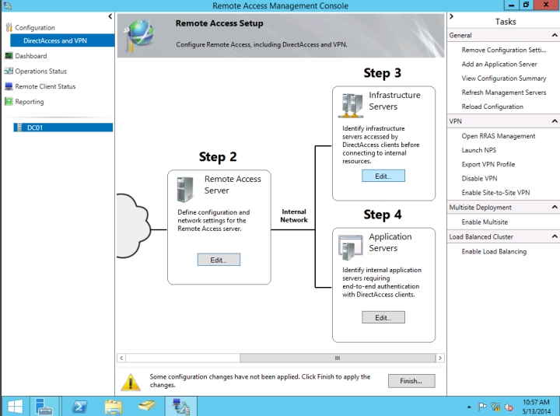Click the warning icon beside the Finish message
This screenshot has height=416, width=560.
tap(131, 381)
